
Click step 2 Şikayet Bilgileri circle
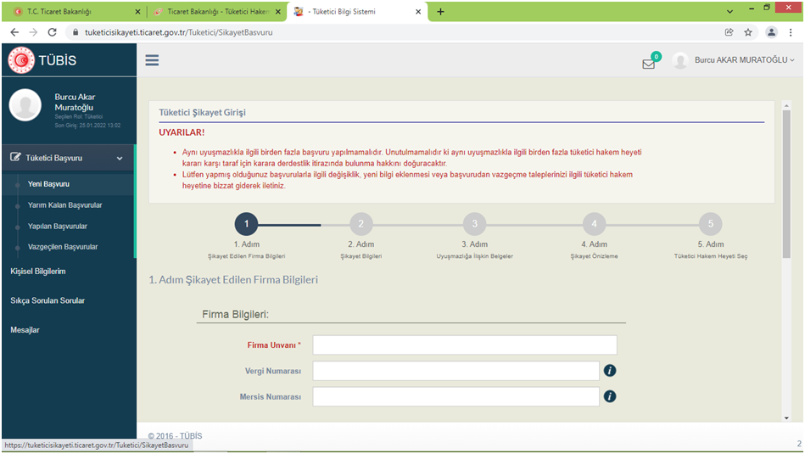coord(361,224)
